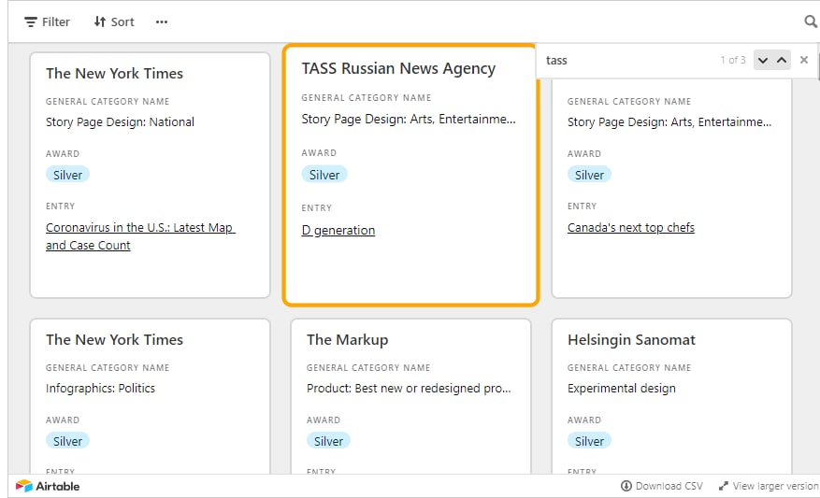Screen dimensions: 820x498
Task: Click the search field containing 'tass'
Action: pos(627,61)
